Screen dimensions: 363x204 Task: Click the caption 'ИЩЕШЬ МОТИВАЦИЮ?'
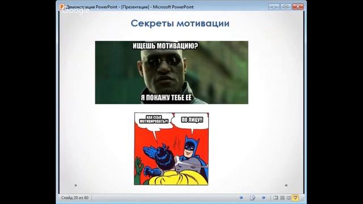[x=165, y=46]
